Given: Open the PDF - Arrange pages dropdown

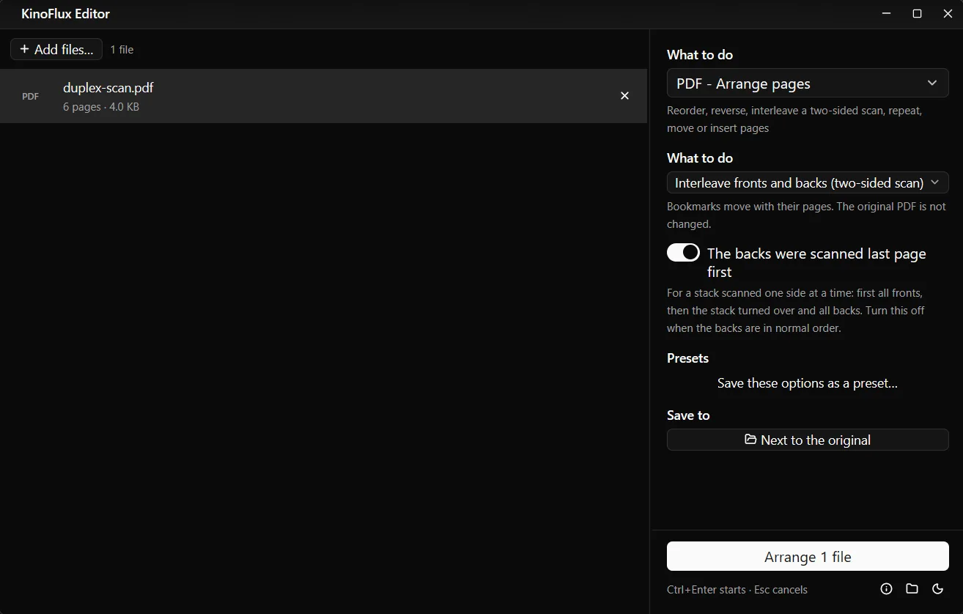Looking at the screenshot, I should point(808,84).
